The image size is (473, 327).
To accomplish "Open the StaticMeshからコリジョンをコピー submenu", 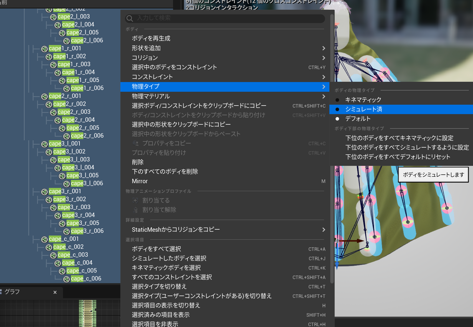I will point(225,229).
